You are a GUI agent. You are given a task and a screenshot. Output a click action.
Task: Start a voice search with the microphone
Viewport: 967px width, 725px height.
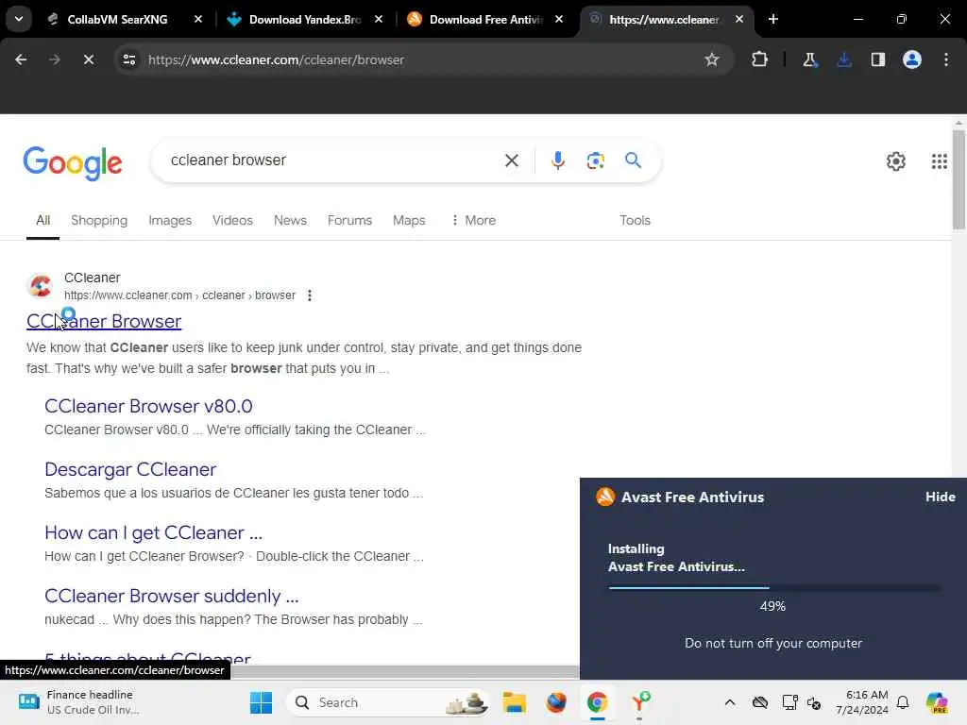(x=557, y=160)
